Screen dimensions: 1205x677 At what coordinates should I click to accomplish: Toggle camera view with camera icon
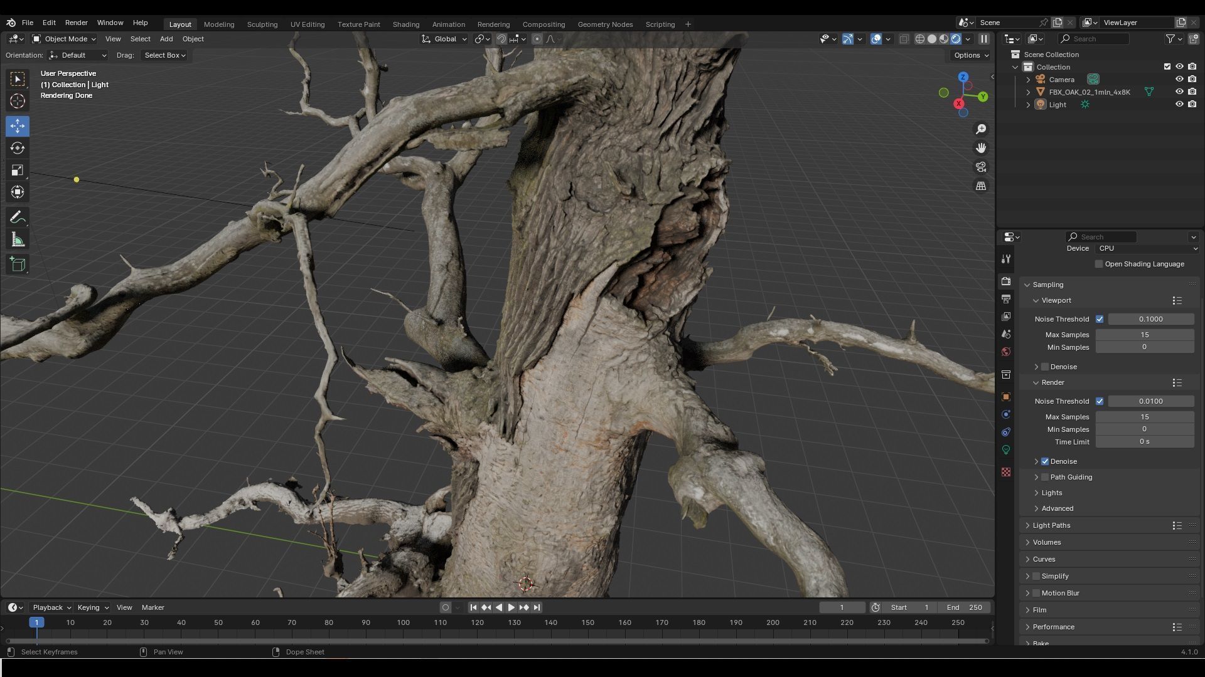pyautogui.click(x=980, y=167)
